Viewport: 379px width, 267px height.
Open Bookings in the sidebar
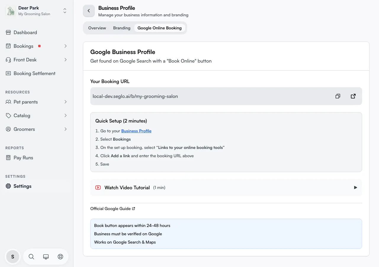(x=36, y=46)
